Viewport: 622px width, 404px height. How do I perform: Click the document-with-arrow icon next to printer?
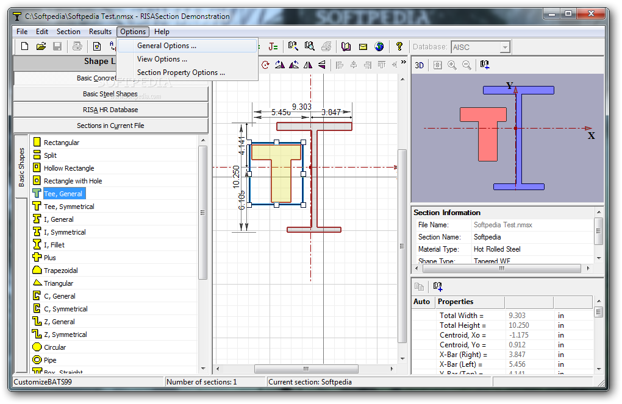[x=97, y=46]
